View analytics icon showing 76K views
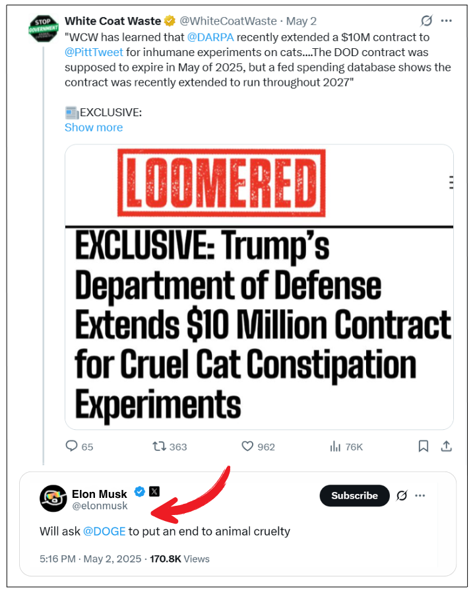The width and height of the screenshot is (475, 591). pyautogui.click(x=335, y=446)
